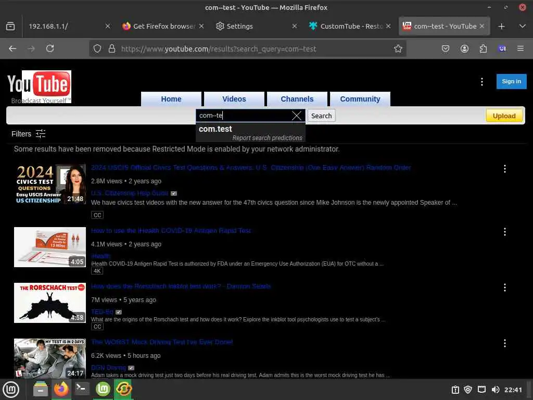Switch to Settings tab

click(256, 26)
